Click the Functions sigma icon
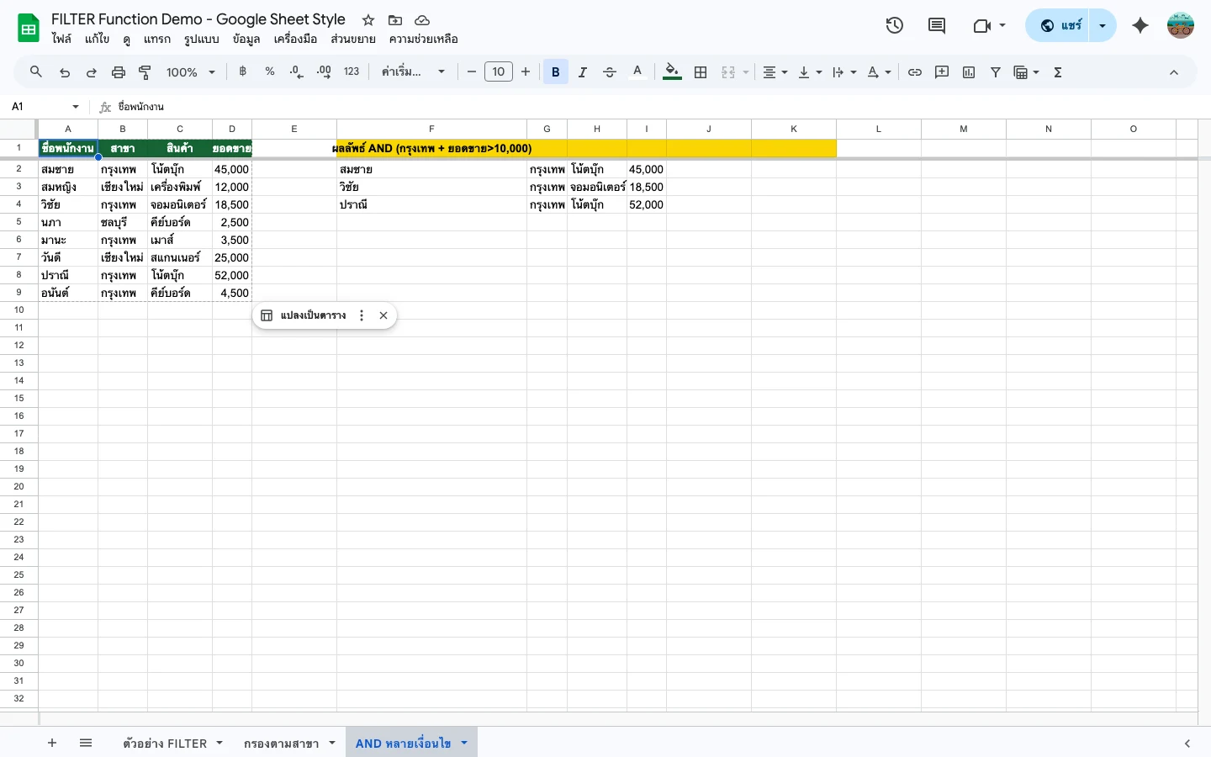 [1058, 72]
